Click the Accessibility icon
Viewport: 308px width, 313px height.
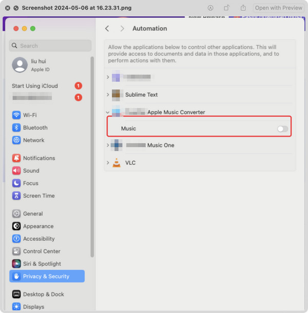(x=16, y=239)
